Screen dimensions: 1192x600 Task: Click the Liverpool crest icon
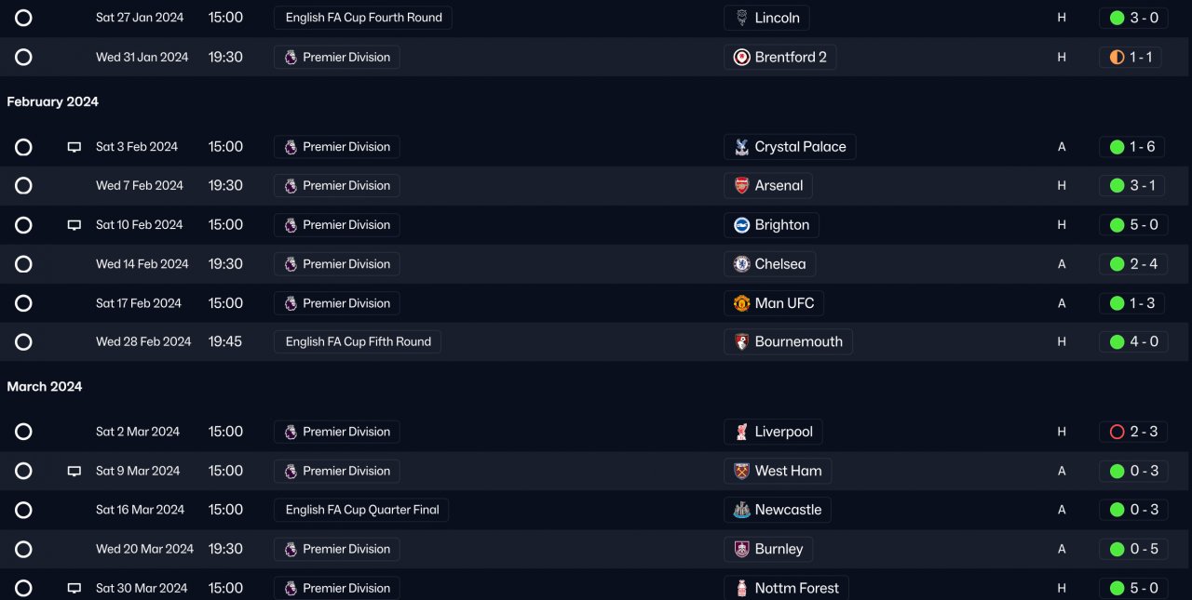tap(741, 432)
